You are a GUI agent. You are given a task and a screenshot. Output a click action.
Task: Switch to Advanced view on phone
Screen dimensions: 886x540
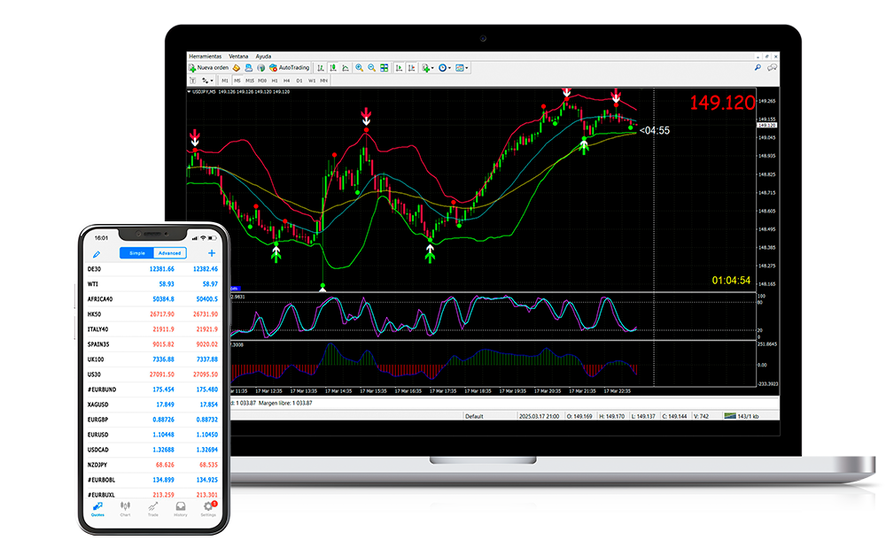pyautogui.click(x=169, y=253)
